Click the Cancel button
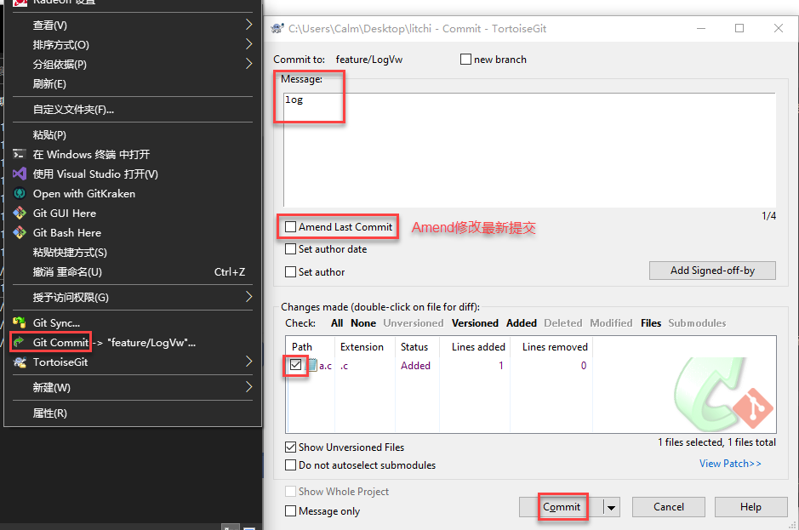The width and height of the screenshot is (799, 530). tap(669, 507)
